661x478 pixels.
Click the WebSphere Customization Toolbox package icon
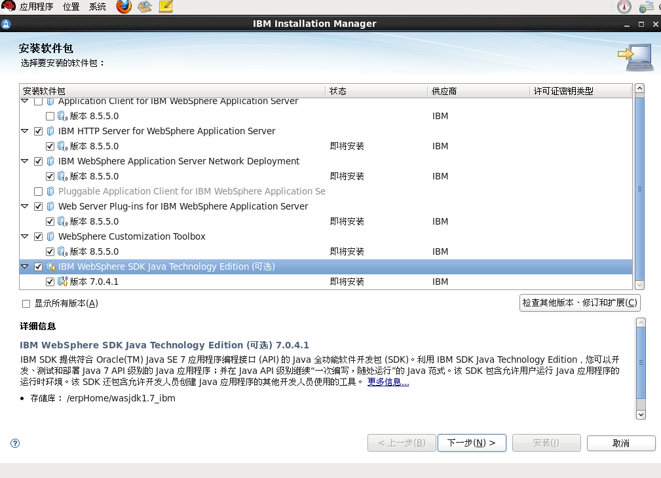50,236
